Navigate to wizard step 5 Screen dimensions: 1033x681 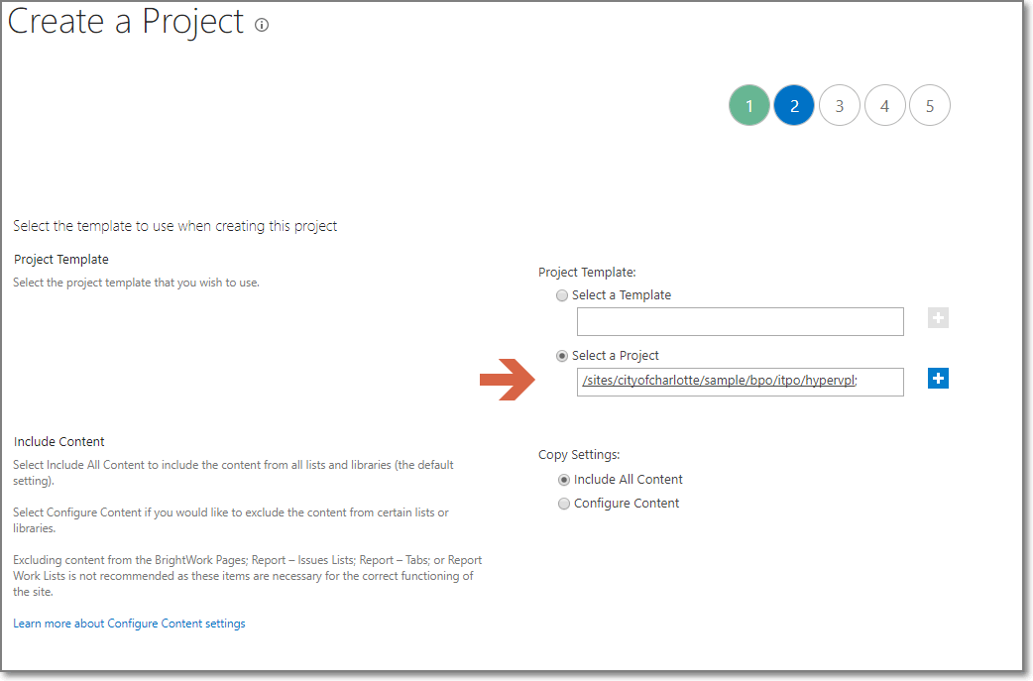(x=930, y=105)
